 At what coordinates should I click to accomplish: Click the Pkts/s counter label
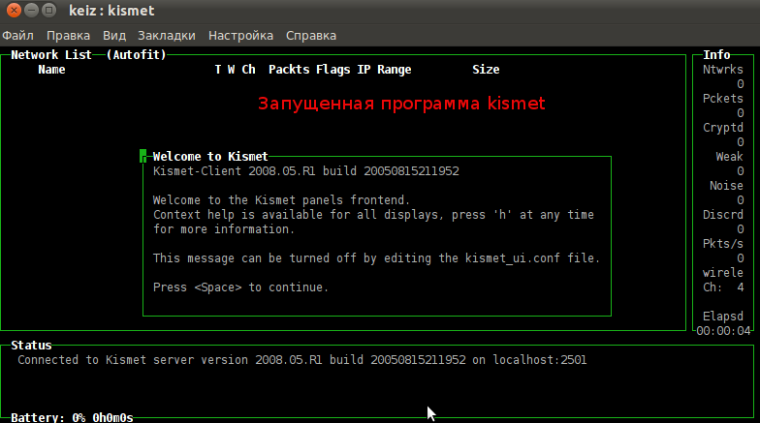pos(723,244)
